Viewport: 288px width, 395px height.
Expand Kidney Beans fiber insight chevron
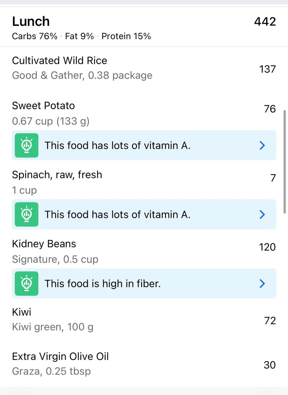262,283
